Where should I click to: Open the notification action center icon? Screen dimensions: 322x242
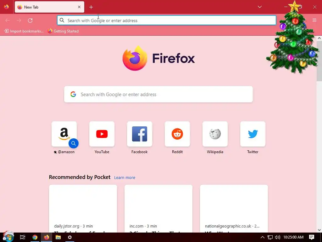tap(312, 237)
